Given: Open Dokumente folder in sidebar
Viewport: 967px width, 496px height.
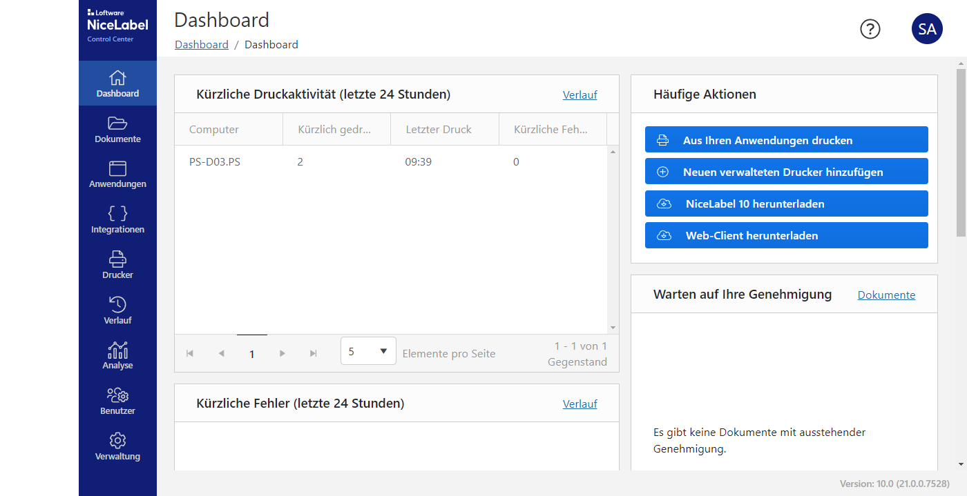Looking at the screenshot, I should tap(117, 129).
